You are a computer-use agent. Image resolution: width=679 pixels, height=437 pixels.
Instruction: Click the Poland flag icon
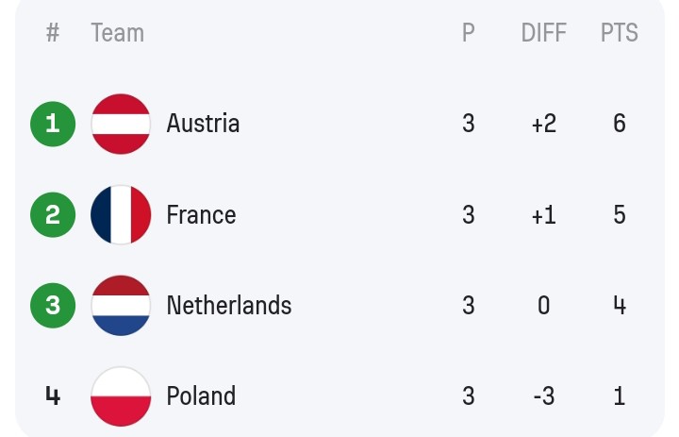(x=121, y=396)
